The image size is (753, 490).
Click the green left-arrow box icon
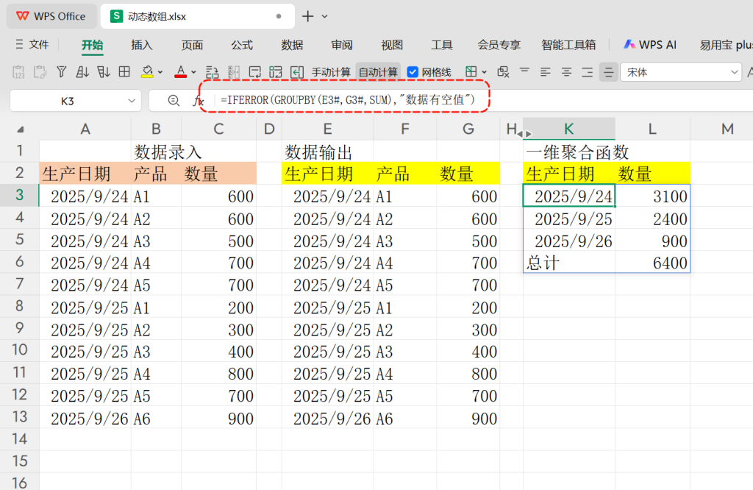click(297, 73)
